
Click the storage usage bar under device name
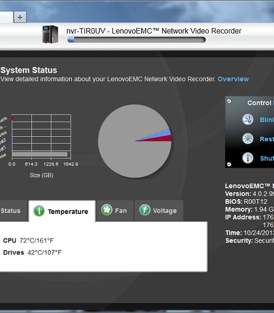(x=136, y=39)
